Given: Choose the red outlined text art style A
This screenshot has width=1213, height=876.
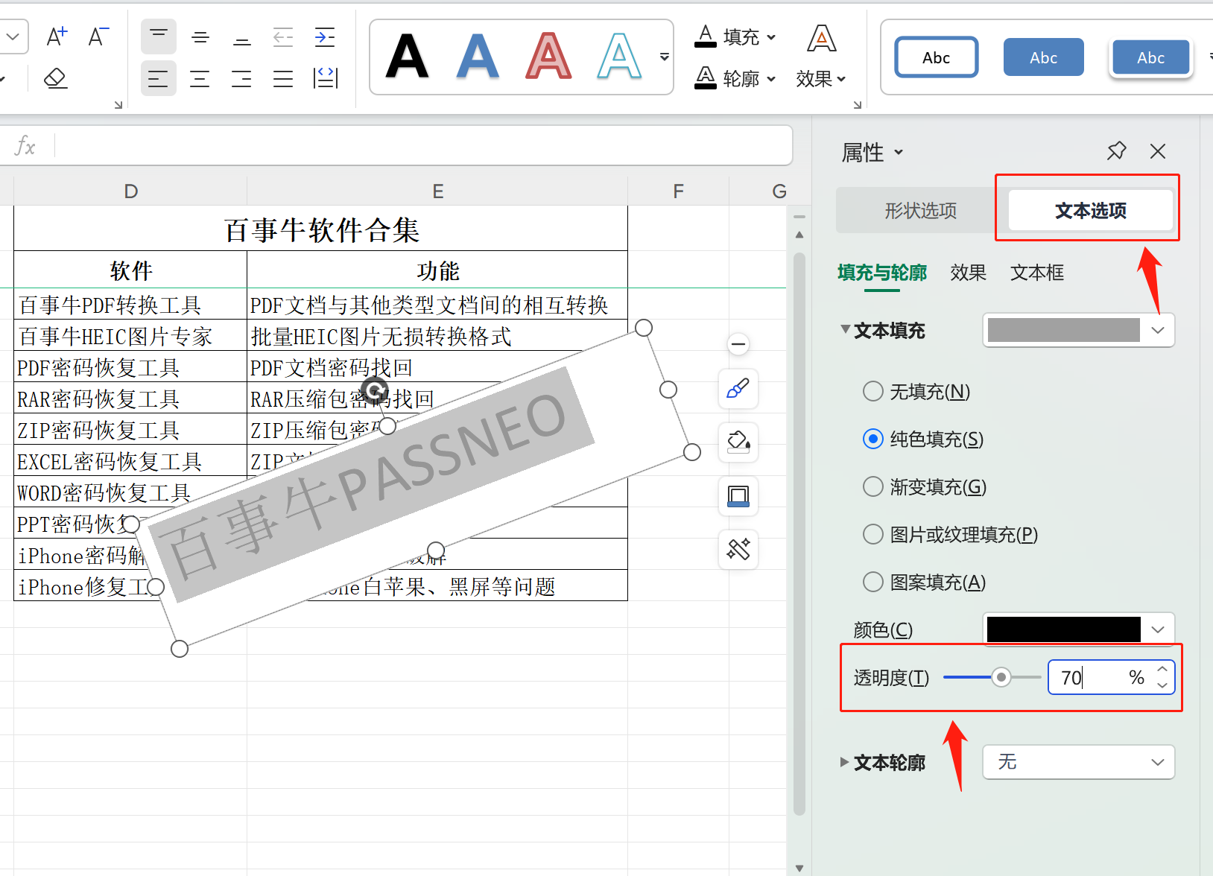Looking at the screenshot, I should pyautogui.click(x=548, y=57).
